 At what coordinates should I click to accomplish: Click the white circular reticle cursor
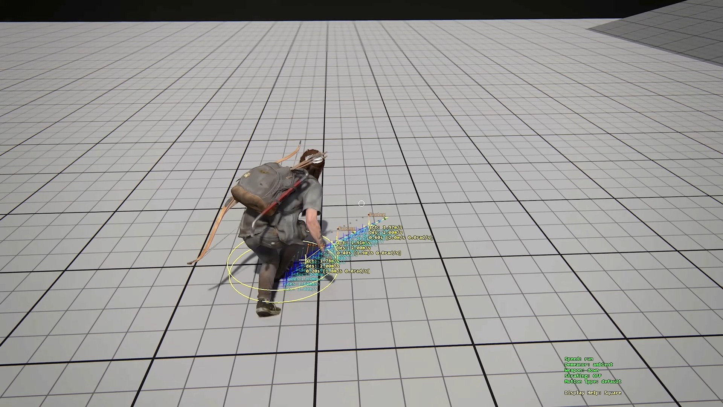[361, 203]
